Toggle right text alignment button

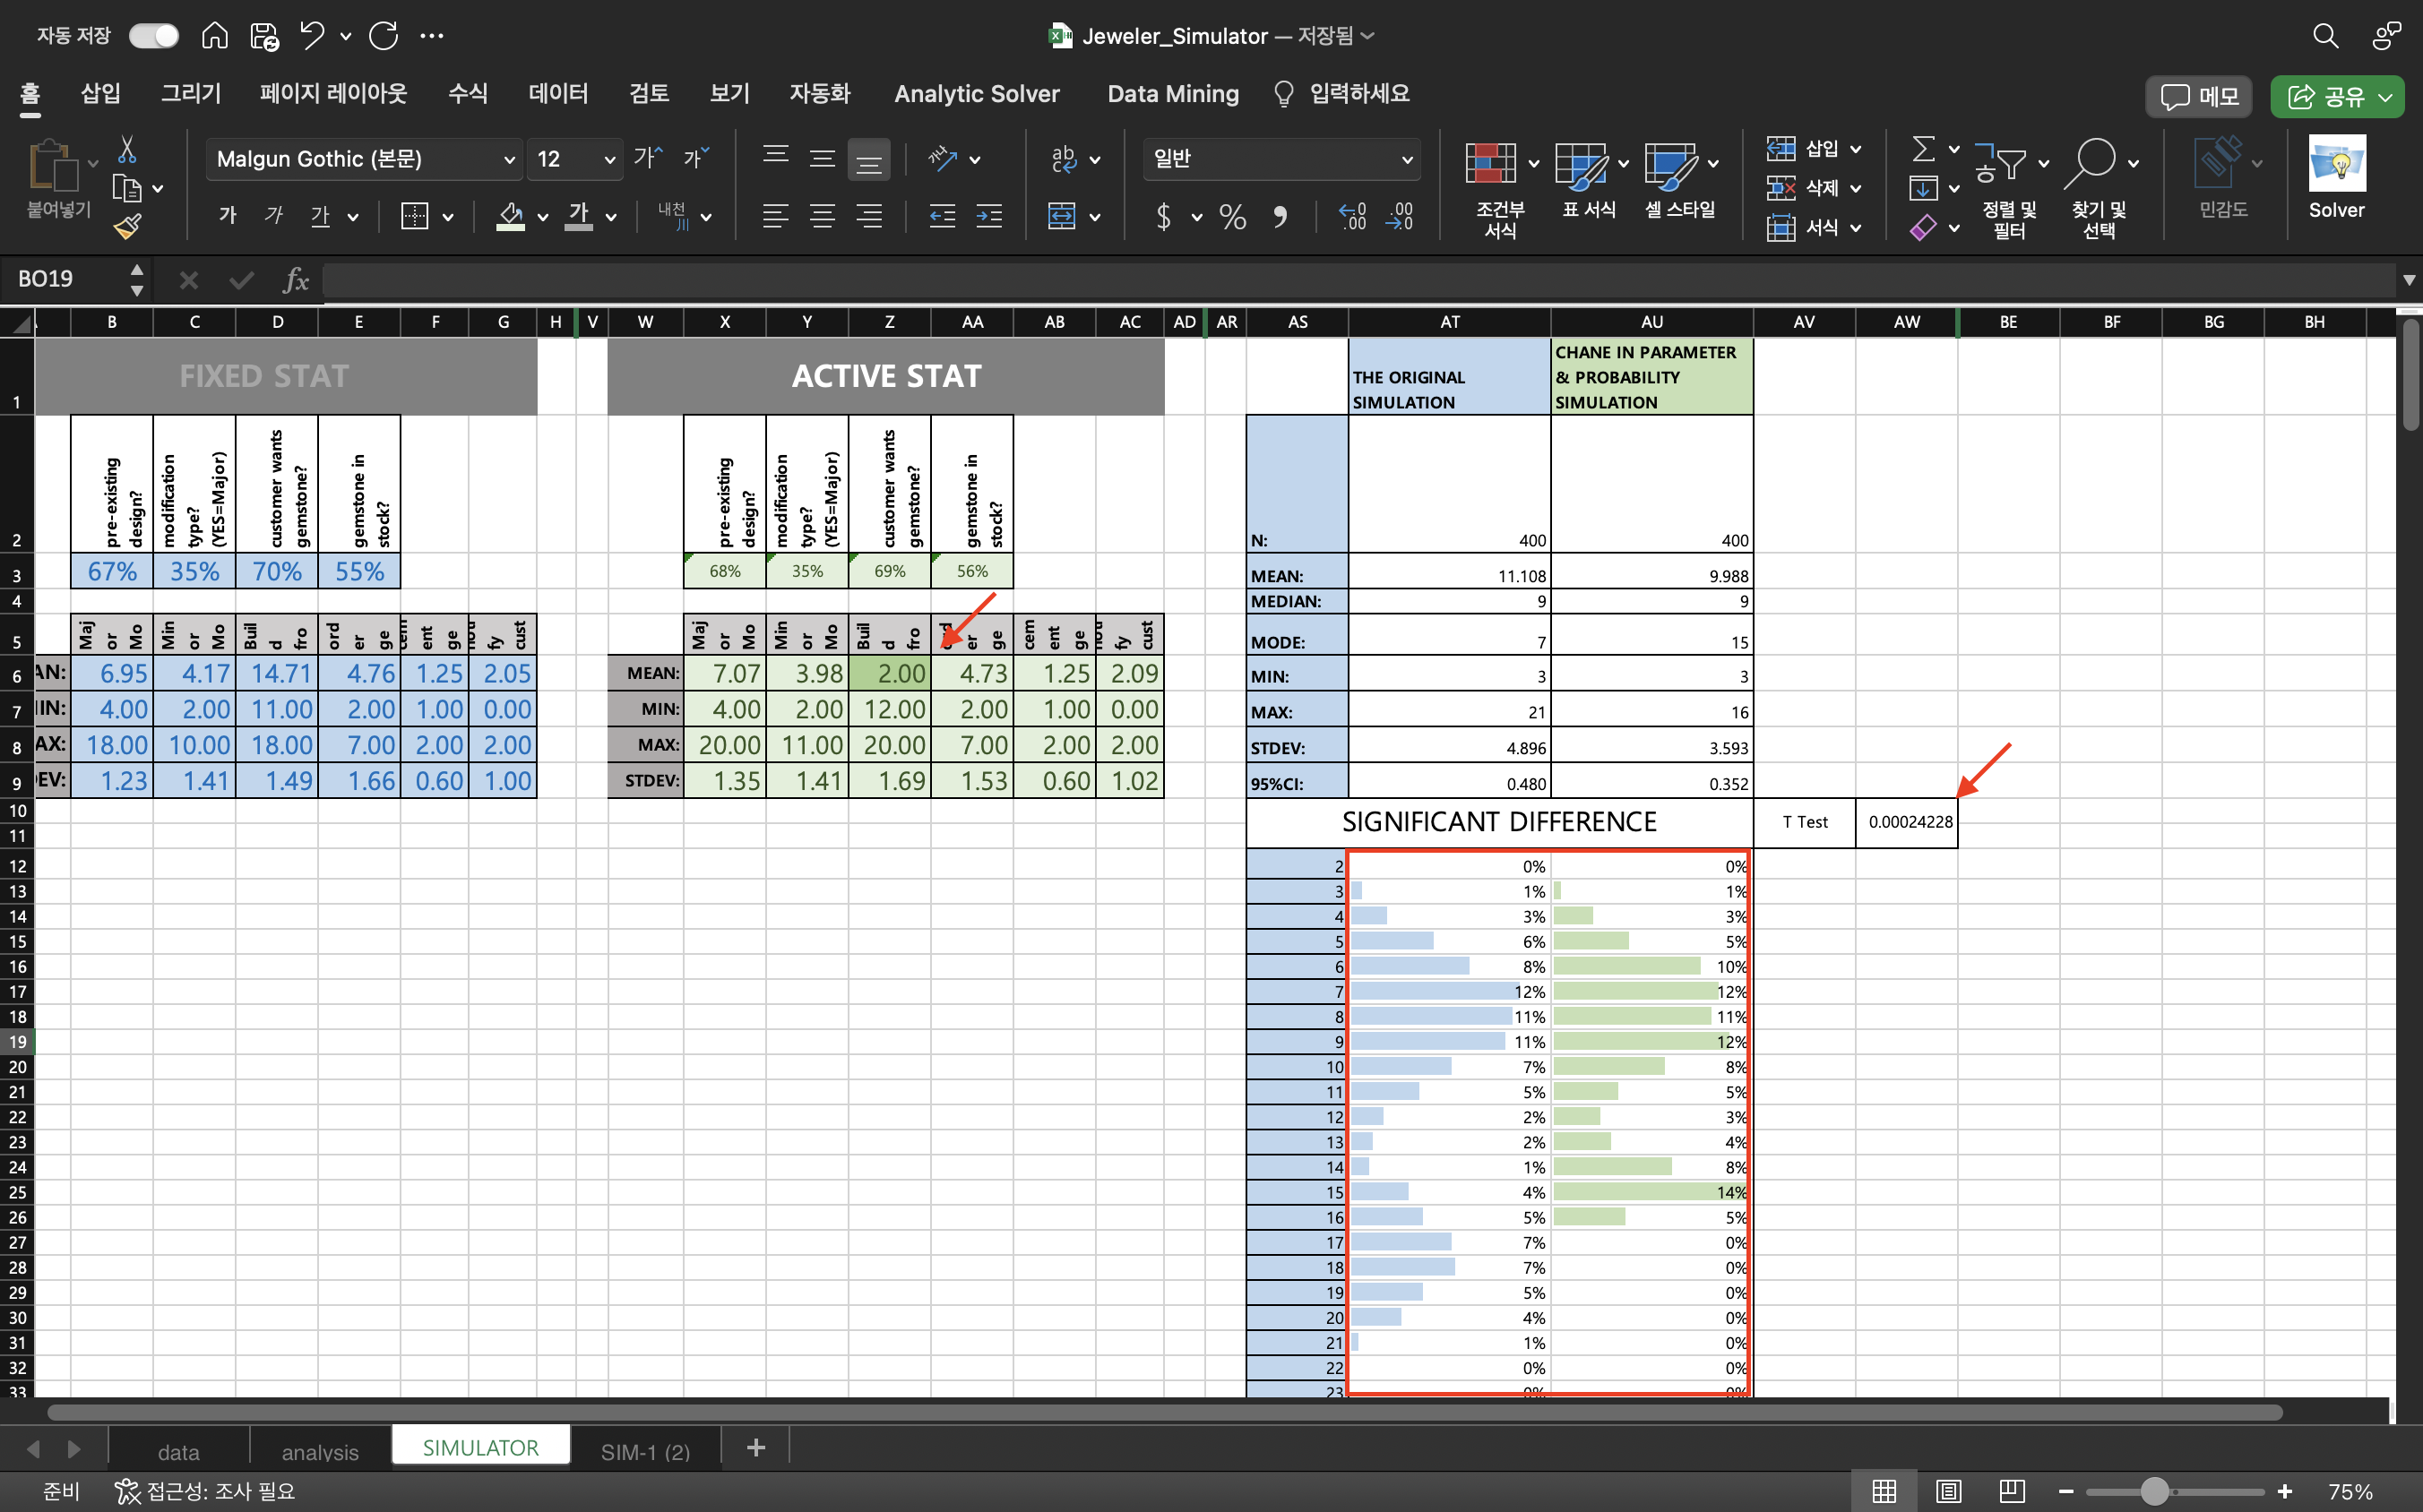(x=869, y=216)
